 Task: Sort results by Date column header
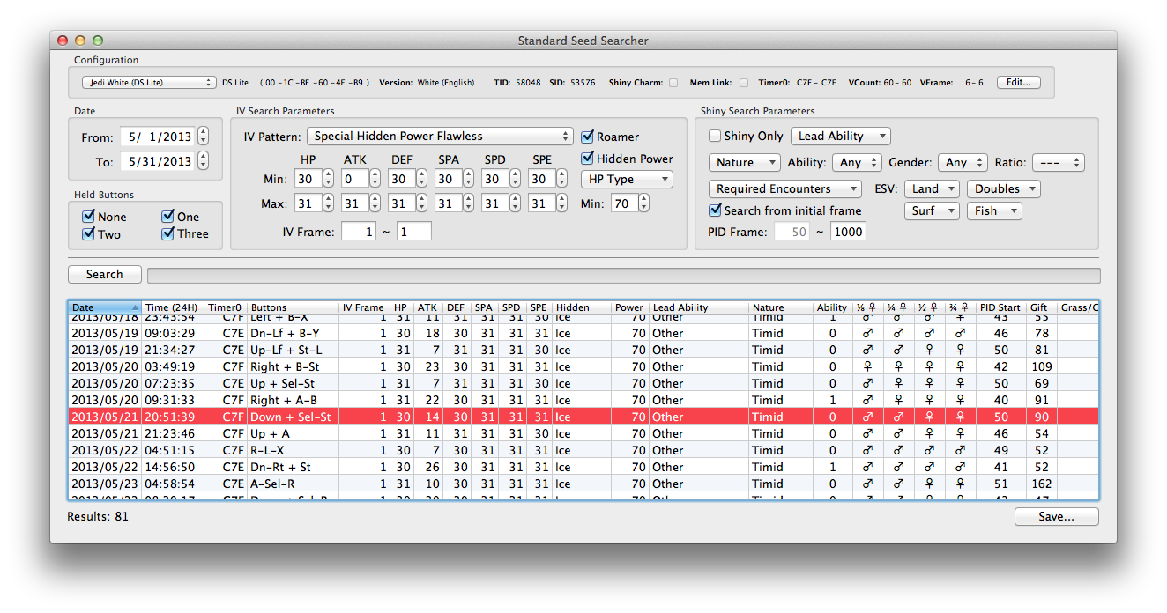[105, 307]
